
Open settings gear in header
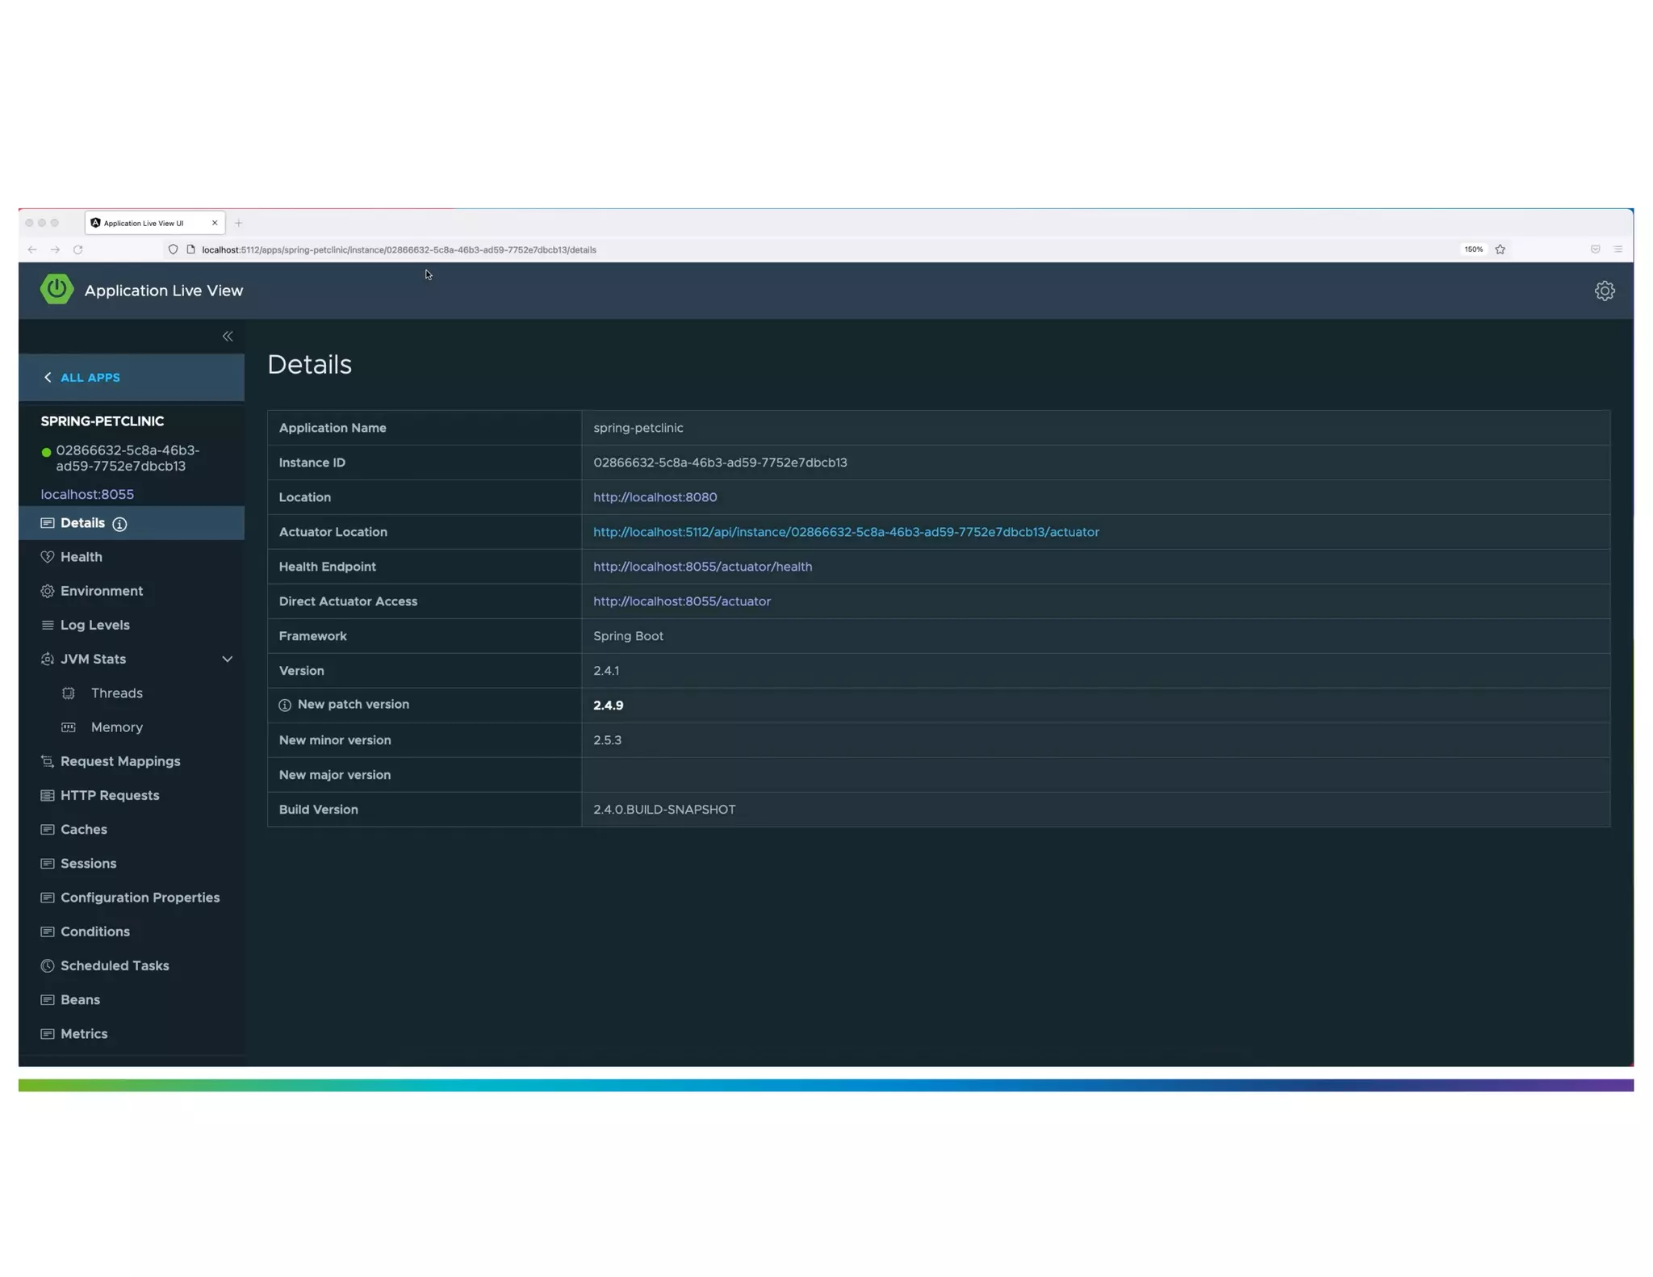(x=1605, y=291)
